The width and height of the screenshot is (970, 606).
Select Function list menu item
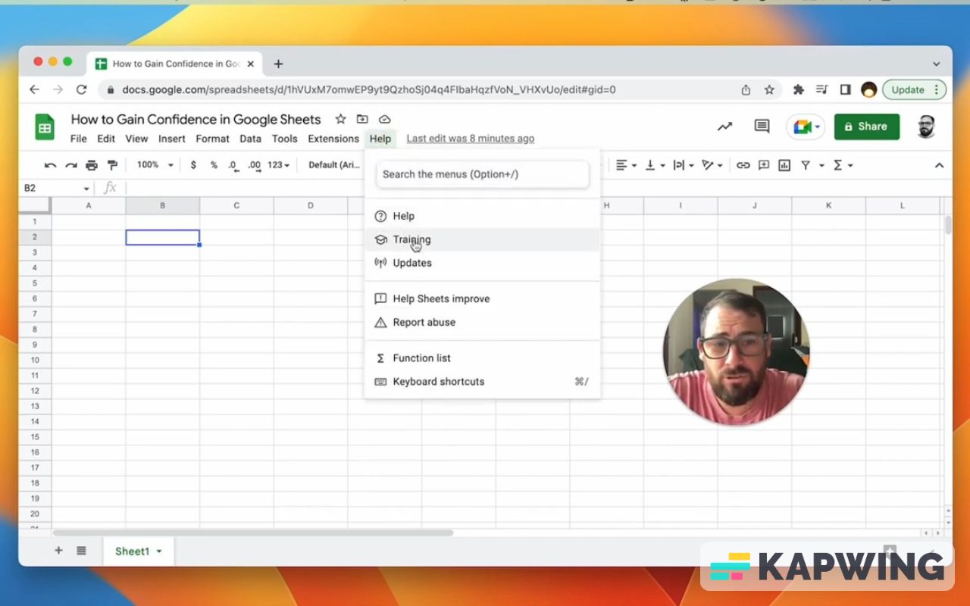pos(482,358)
